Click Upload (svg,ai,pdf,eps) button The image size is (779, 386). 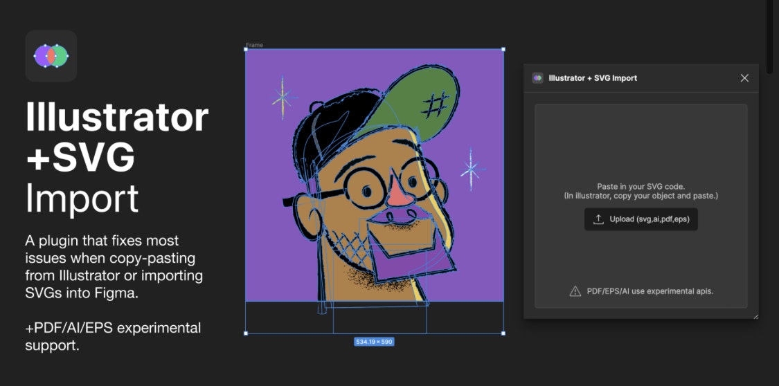pos(641,219)
